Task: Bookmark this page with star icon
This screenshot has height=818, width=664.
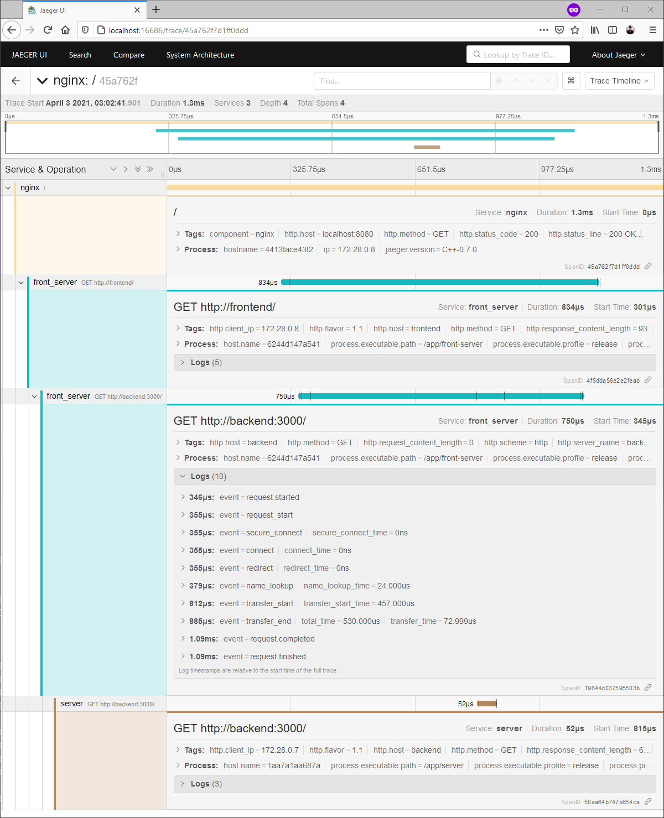Action: (575, 30)
